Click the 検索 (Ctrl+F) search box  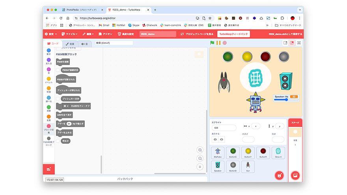pyautogui.click(x=114, y=43)
